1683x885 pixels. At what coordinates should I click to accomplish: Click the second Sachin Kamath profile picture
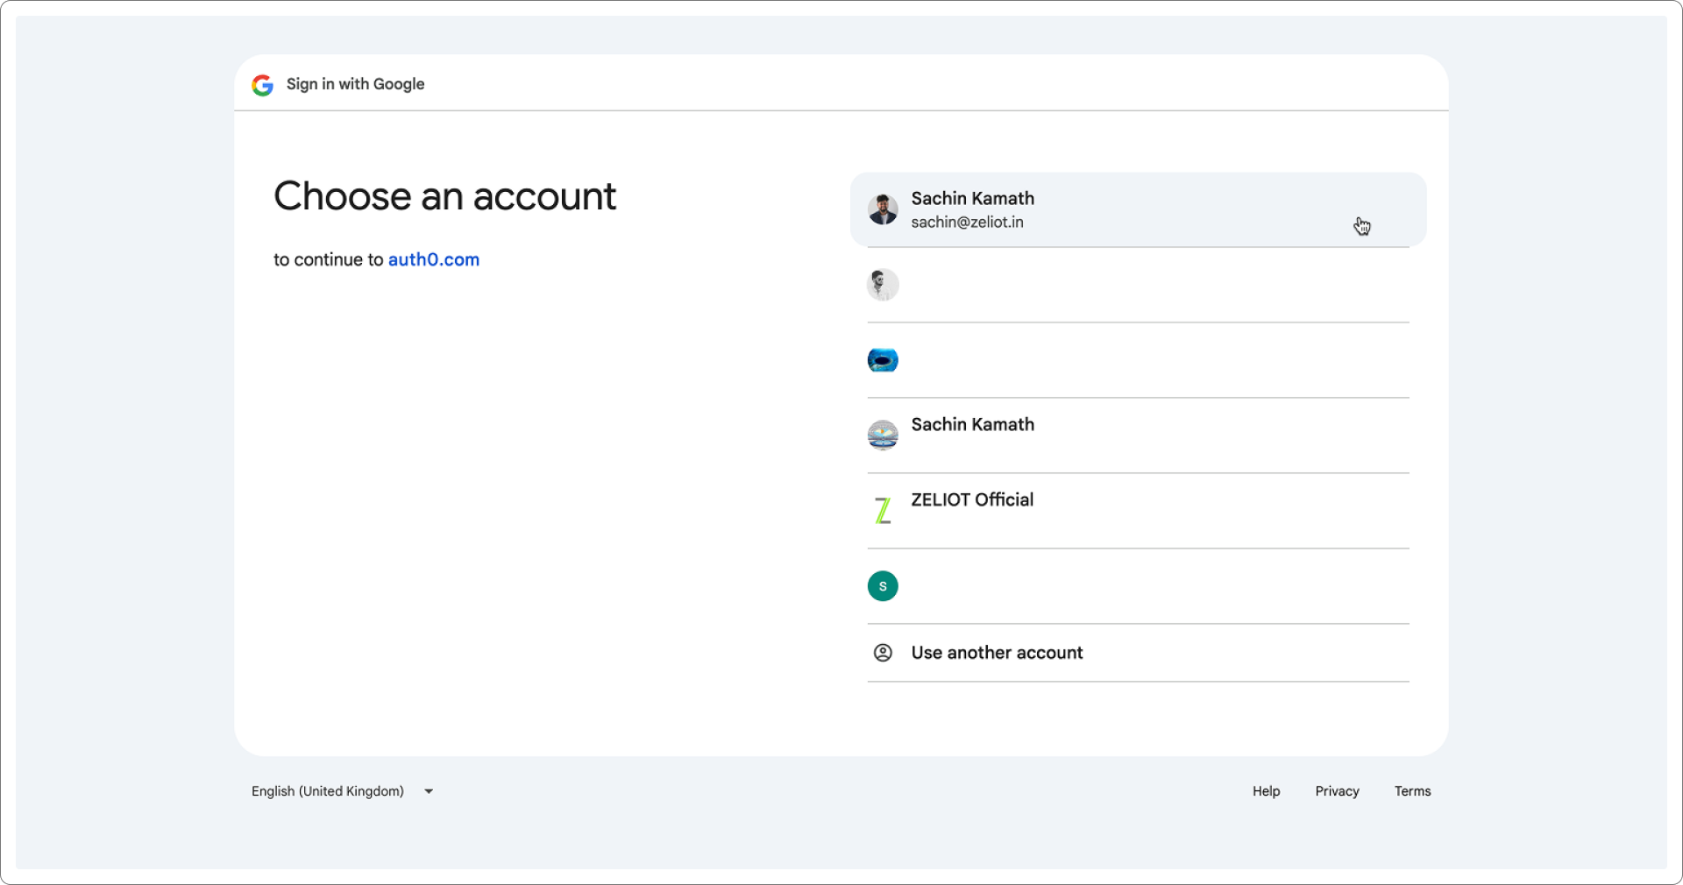click(x=883, y=435)
